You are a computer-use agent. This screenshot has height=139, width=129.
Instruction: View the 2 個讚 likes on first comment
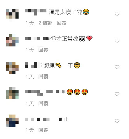(45, 23)
